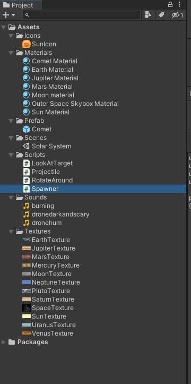
Task: Click the NeptuneTexture blue thumbnail
Action: [x=27, y=282]
